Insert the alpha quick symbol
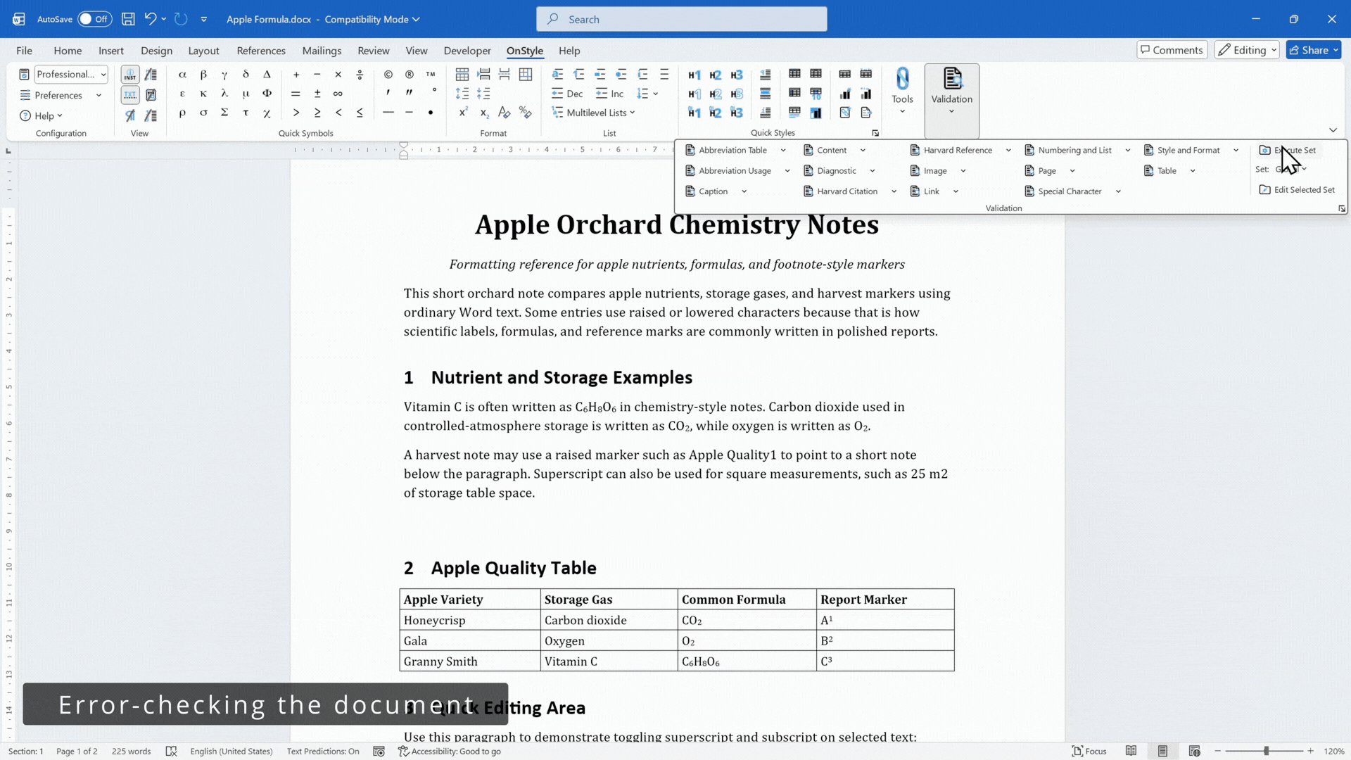Viewport: 1351px width, 760px height. tap(182, 74)
